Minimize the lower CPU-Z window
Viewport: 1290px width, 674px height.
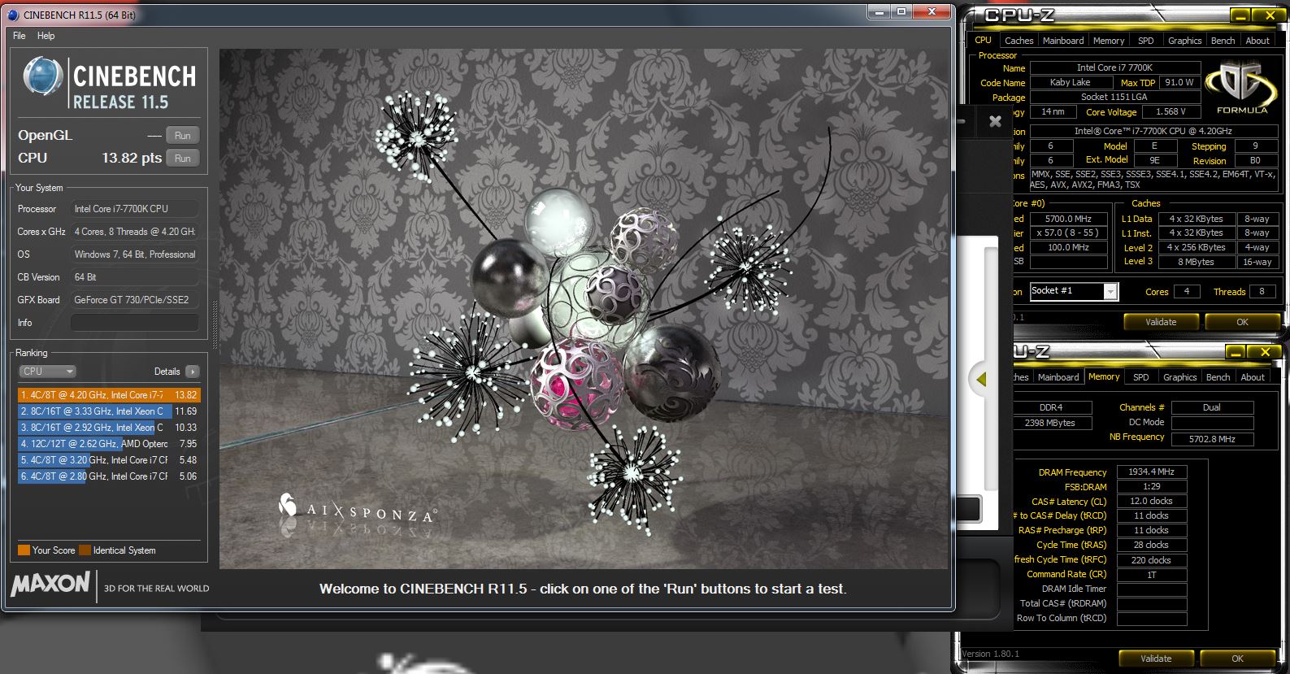[x=1236, y=352]
